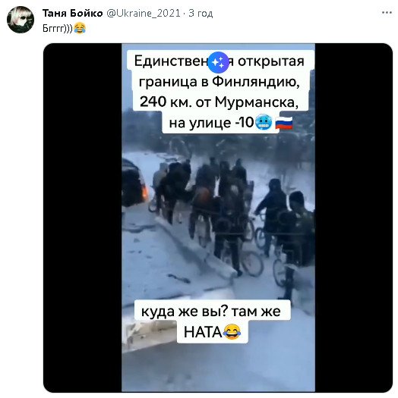Click the laughing emoji next to НАТА
The height and width of the screenshot is (398, 398).
pos(232,332)
